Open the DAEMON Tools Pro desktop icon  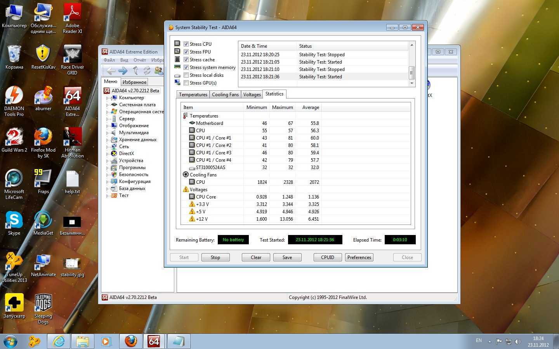(x=14, y=101)
